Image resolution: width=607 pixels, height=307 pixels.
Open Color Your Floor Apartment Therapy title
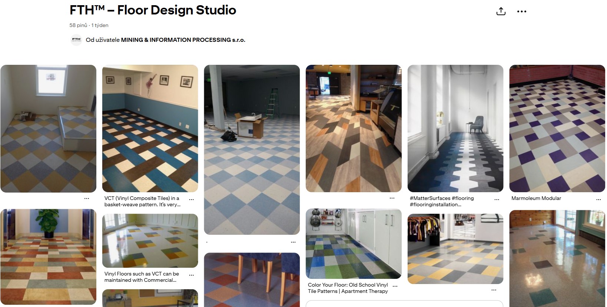click(x=348, y=288)
